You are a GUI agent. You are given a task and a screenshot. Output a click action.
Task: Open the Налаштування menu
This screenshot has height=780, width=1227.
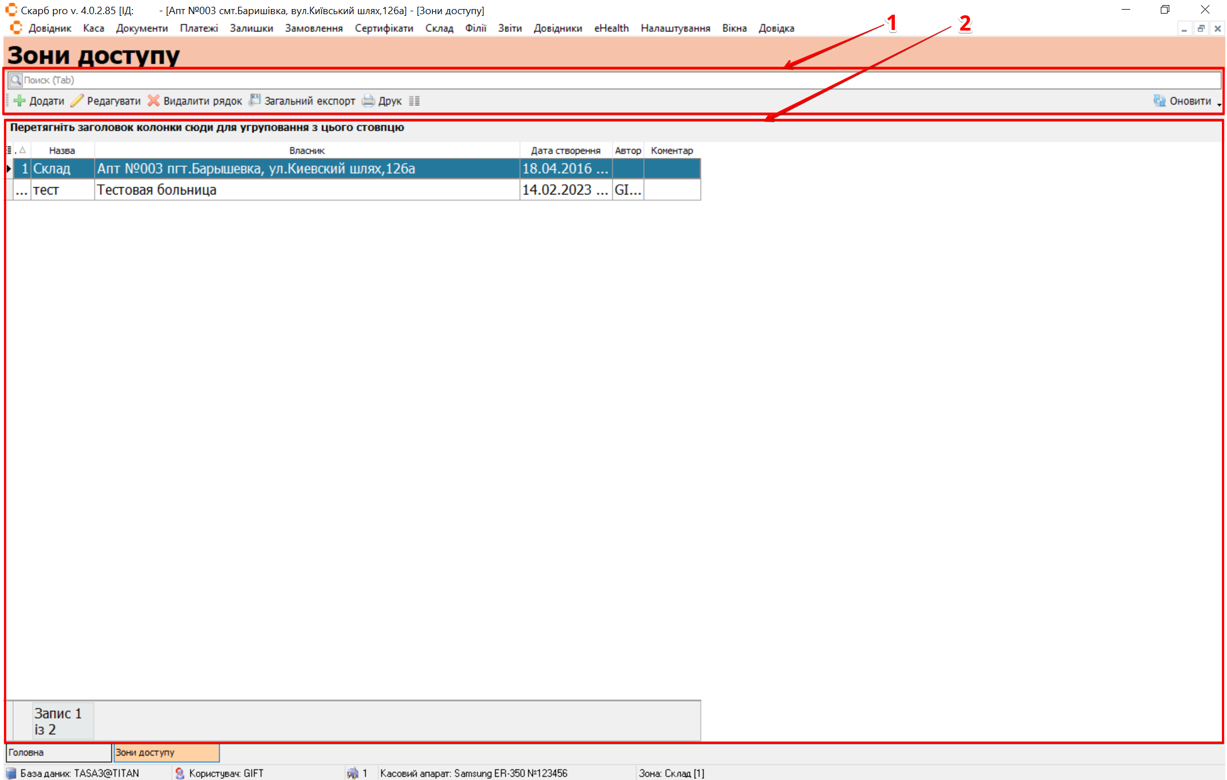[675, 28]
